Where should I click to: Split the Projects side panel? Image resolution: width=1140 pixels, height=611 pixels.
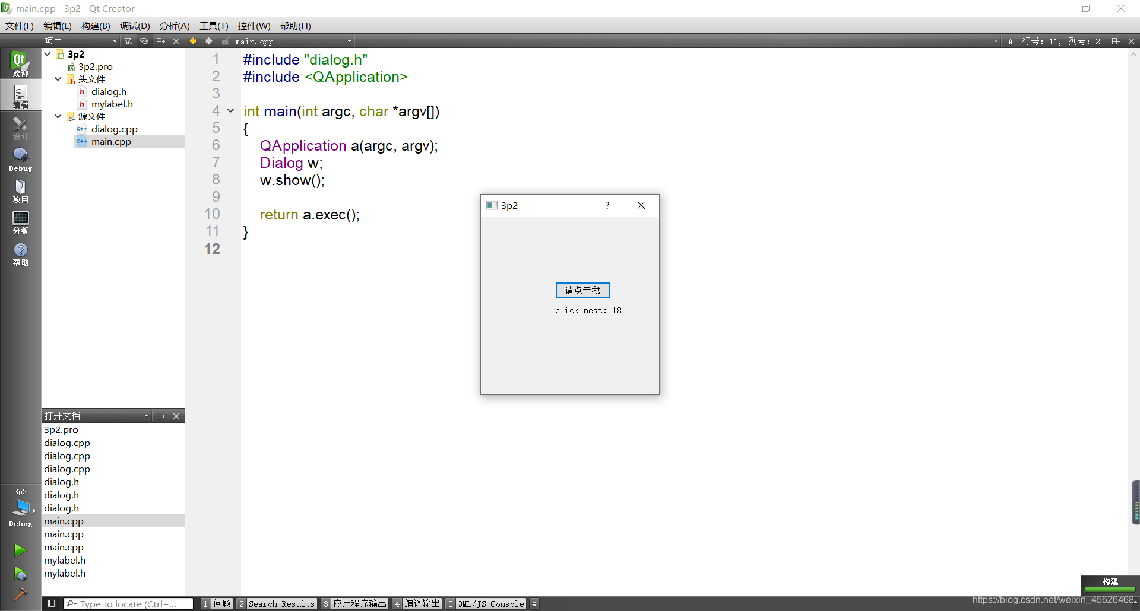tap(160, 41)
